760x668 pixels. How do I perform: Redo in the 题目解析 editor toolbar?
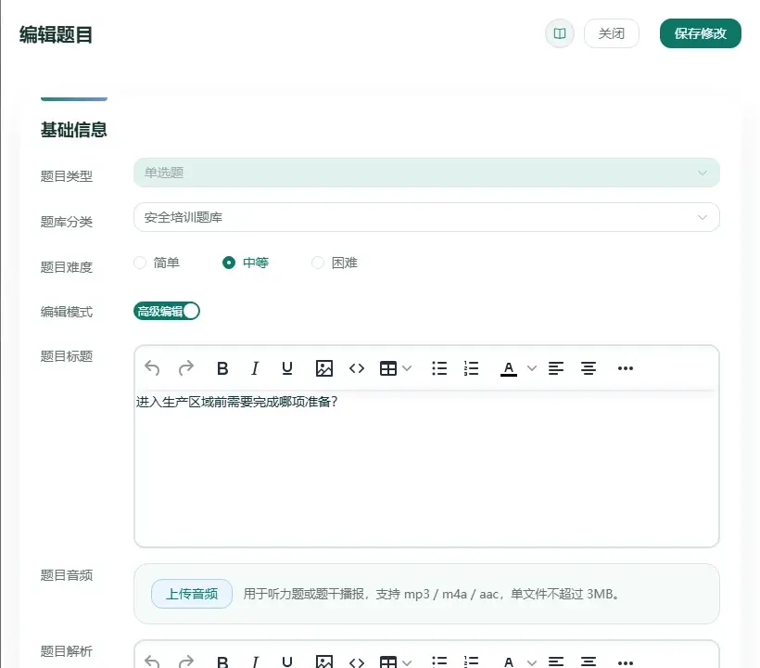click(186, 662)
